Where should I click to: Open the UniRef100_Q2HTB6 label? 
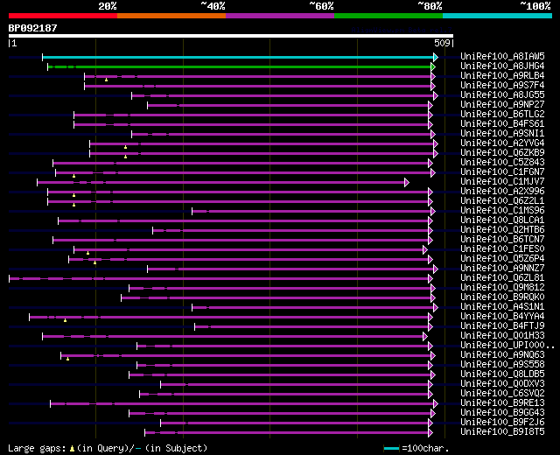click(502, 229)
